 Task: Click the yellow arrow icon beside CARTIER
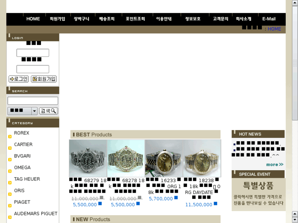pos(10,148)
